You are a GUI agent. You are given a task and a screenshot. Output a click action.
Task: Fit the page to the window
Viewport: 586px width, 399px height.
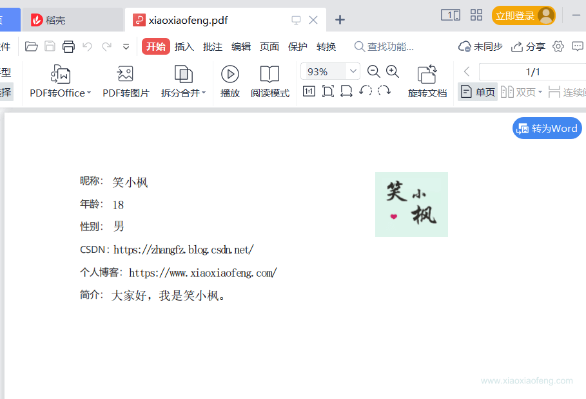click(x=327, y=91)
